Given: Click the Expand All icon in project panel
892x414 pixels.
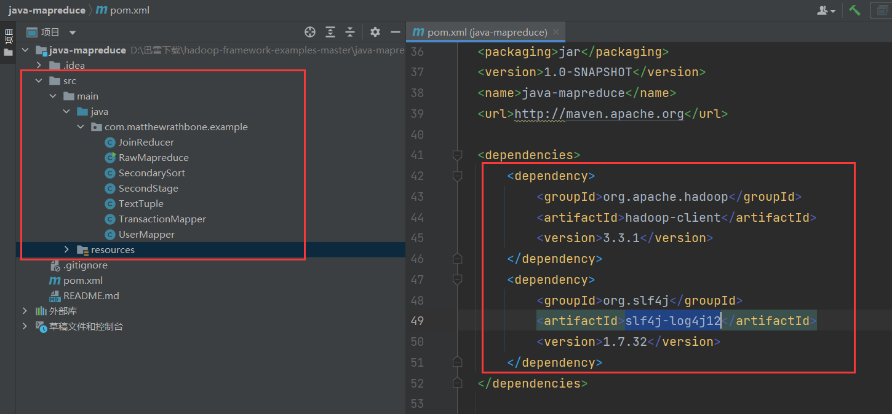Looking at the screenshot, I should tap(330, 32).
